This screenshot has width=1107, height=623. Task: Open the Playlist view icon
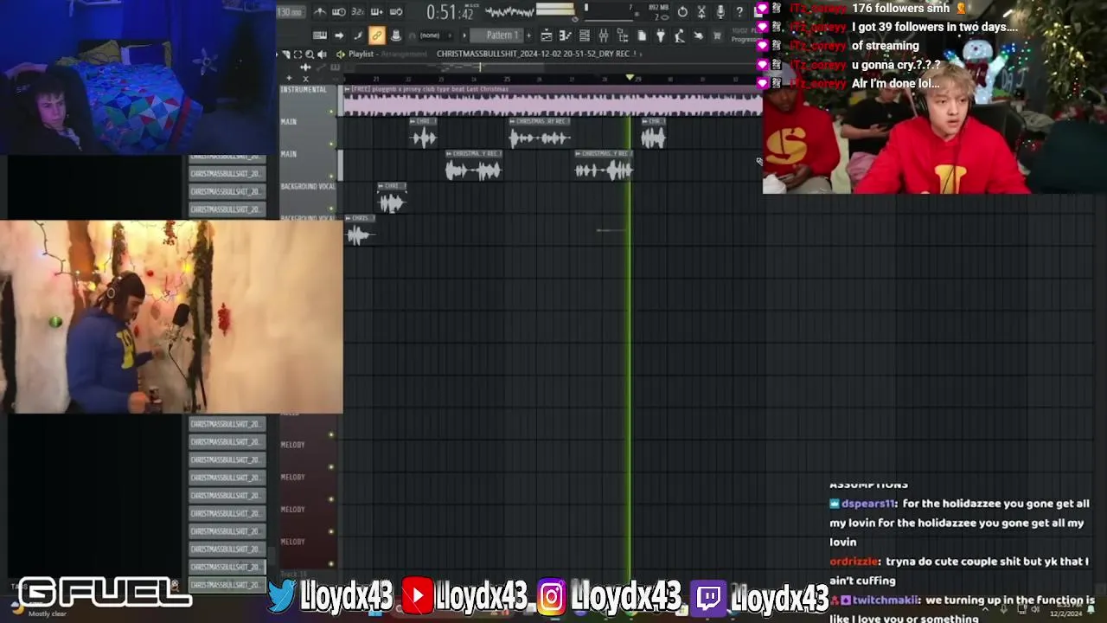[x=547, y=35]
